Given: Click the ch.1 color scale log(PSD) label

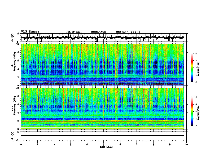Looking at the screenshot, I should pos(199,69).
